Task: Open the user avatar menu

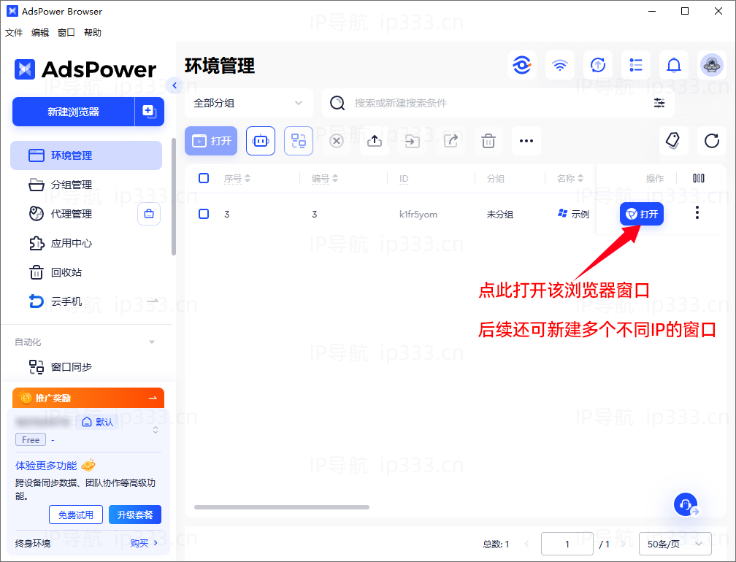Action: pos(712,65)
